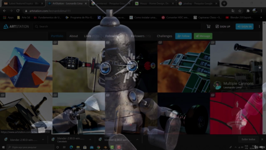Open the Chrome profile avatar
The image size is (266, 150).
pos(255,11)
